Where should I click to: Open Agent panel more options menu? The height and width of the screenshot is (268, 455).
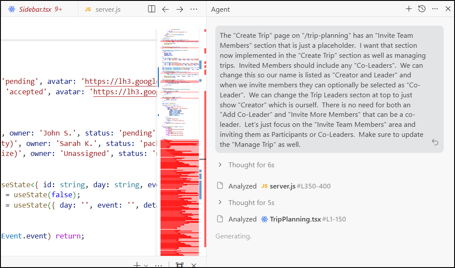coord(435,9)
